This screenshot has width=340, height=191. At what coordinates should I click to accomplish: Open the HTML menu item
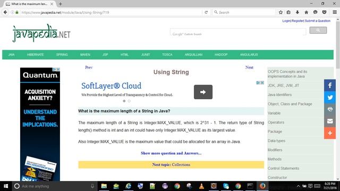pyautogui.click(x=124, y=55)
